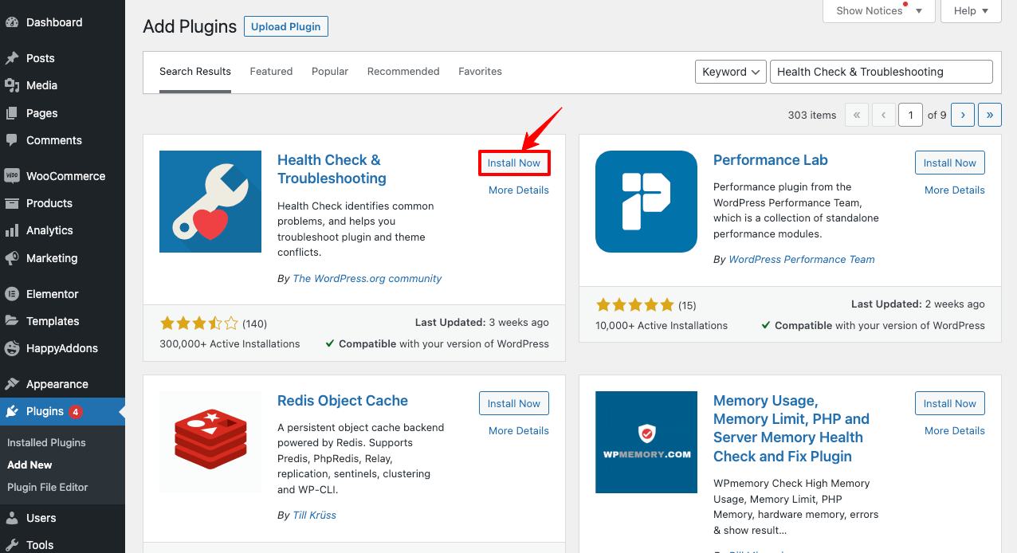Screen dimensions: 1017x553
Task: Switch to the Featured tab
Action: coord(271,72)
